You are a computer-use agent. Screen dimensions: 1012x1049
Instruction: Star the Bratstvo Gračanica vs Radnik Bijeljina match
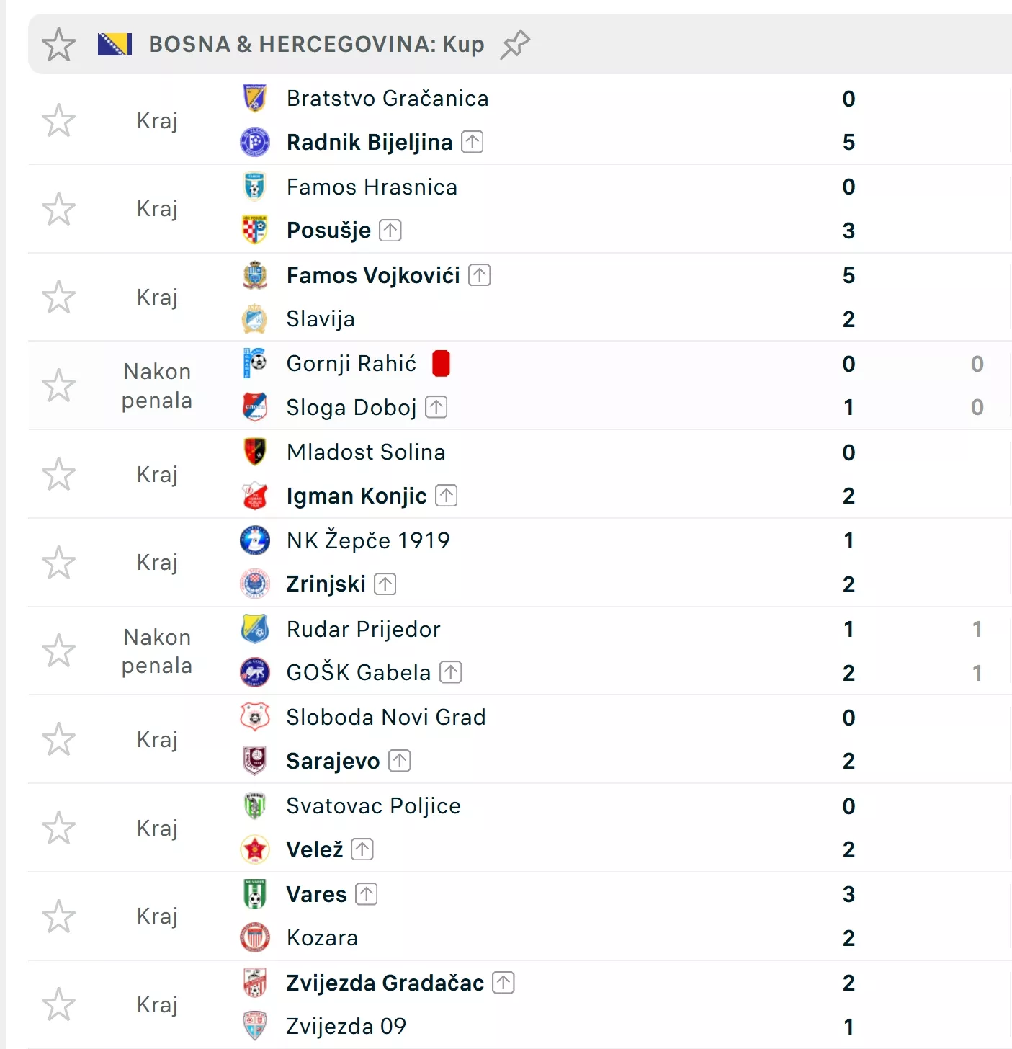coord(58,120)
